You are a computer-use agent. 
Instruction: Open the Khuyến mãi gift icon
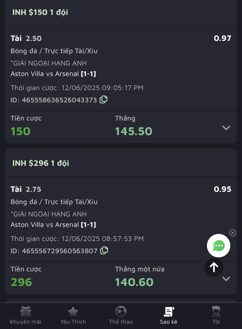(25, 312)
